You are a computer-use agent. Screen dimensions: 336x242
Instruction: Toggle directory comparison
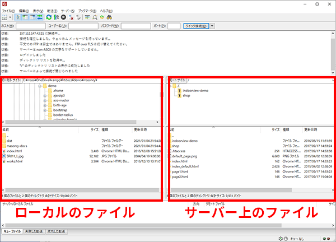[95, 17]
